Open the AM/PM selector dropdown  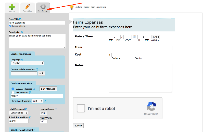click(156, 37)
